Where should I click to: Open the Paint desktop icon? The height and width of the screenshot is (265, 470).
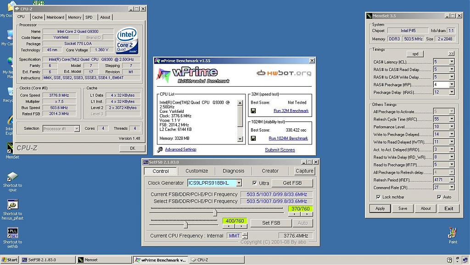click(x=453, y=232)
